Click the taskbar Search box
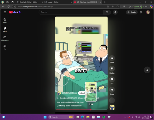 pos(61,117)
